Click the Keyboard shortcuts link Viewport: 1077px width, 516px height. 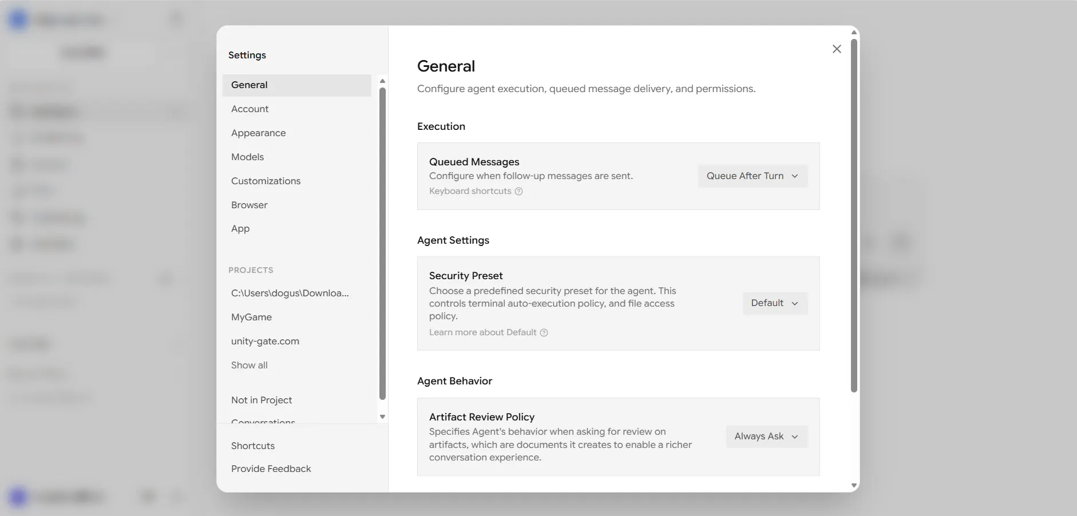[470, 192]
